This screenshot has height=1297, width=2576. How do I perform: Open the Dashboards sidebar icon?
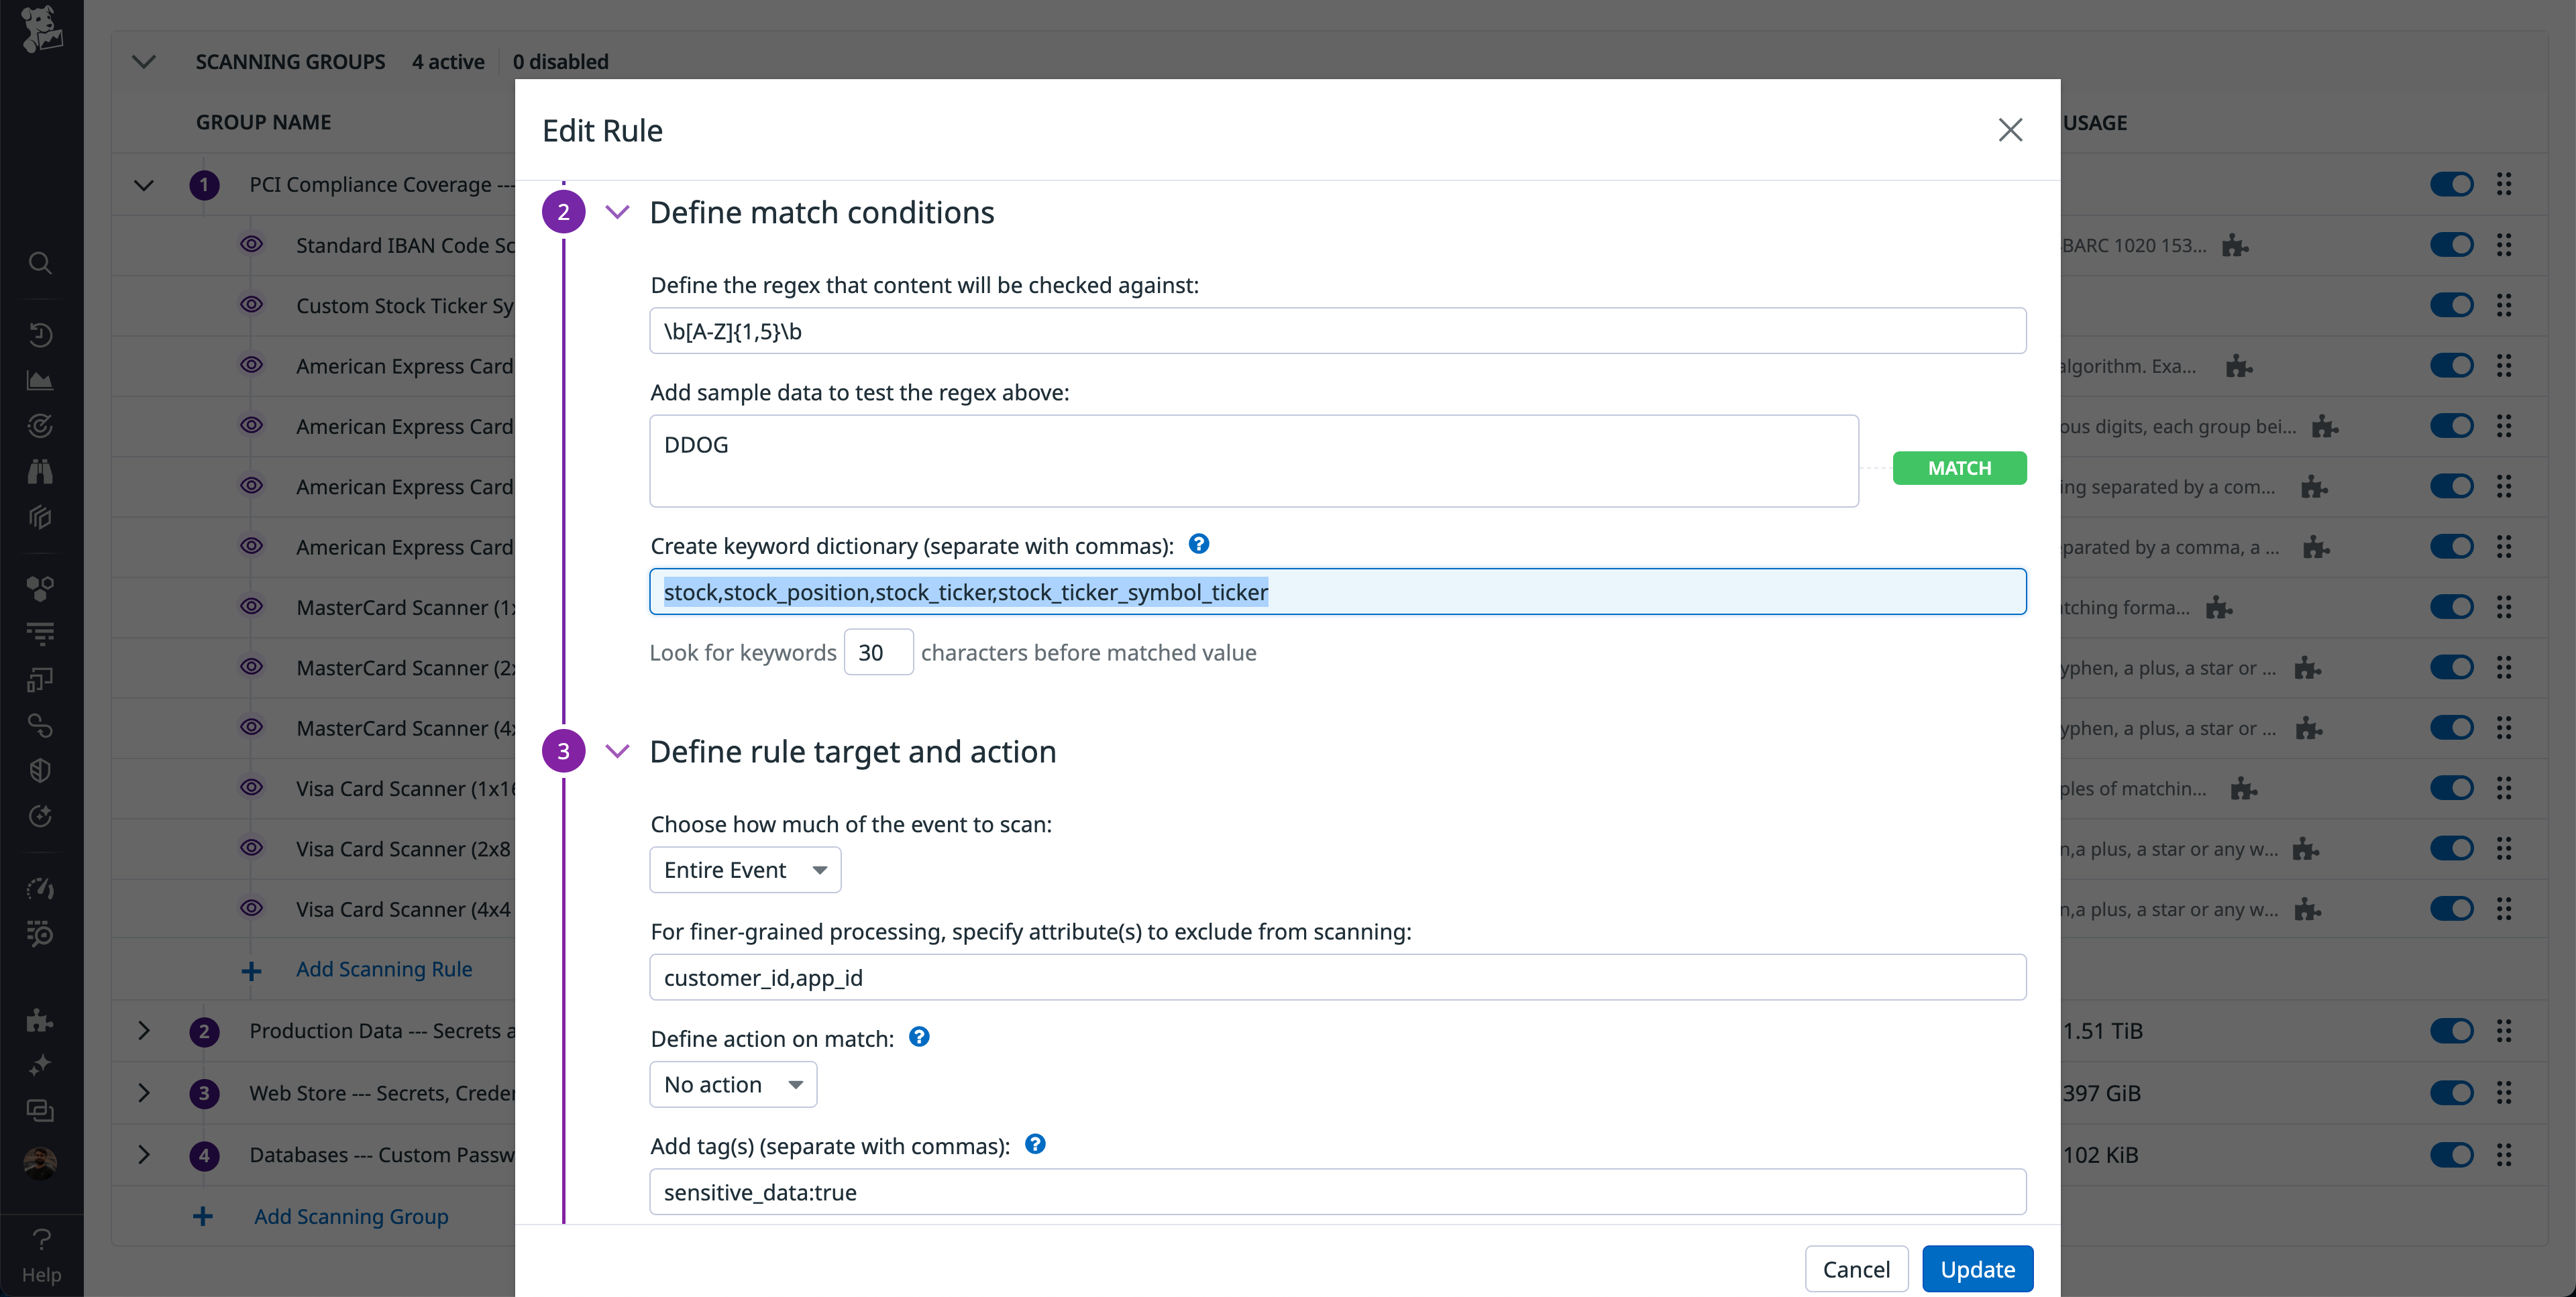[40, 379]
